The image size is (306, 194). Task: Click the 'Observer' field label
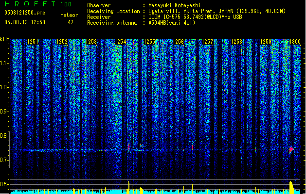[x=99, y=5]
